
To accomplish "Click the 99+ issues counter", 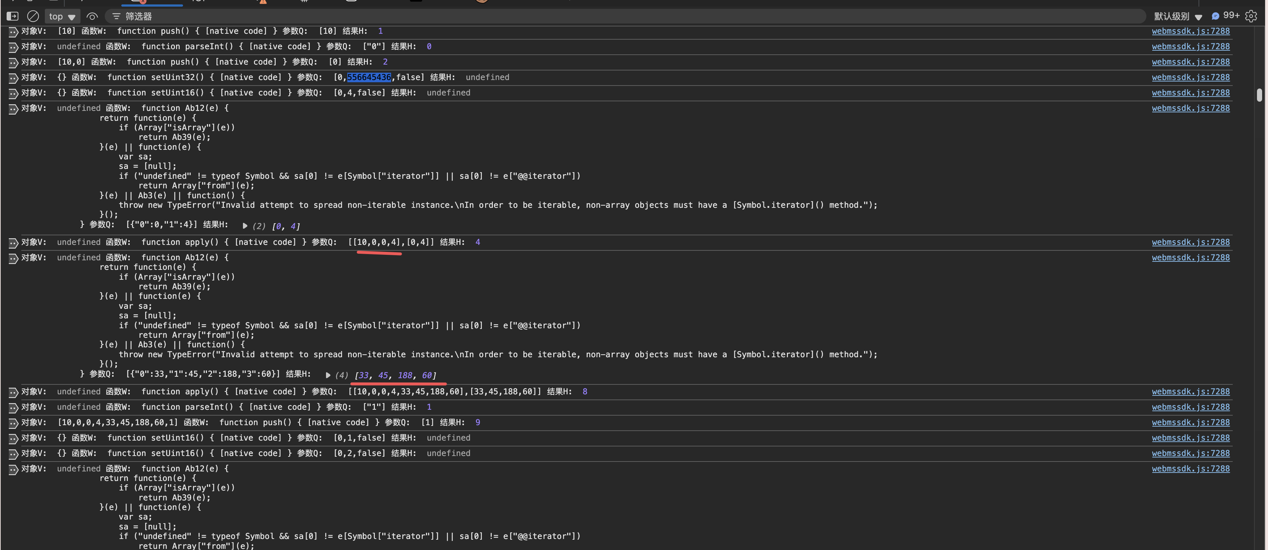I will [1225, 16].
